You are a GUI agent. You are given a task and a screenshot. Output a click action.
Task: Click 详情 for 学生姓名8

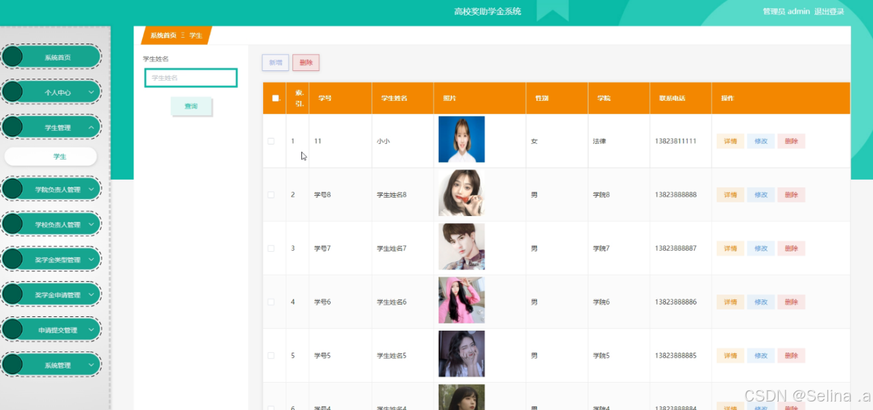click(730, 195)
